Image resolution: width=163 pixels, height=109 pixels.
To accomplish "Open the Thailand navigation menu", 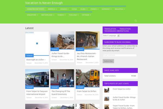I will [x=74, y=15].
